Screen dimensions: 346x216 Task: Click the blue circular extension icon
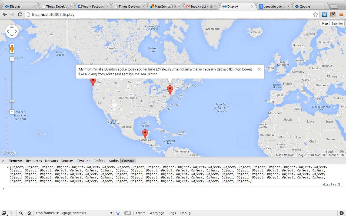pyautogui.click(x=324, y=15)
